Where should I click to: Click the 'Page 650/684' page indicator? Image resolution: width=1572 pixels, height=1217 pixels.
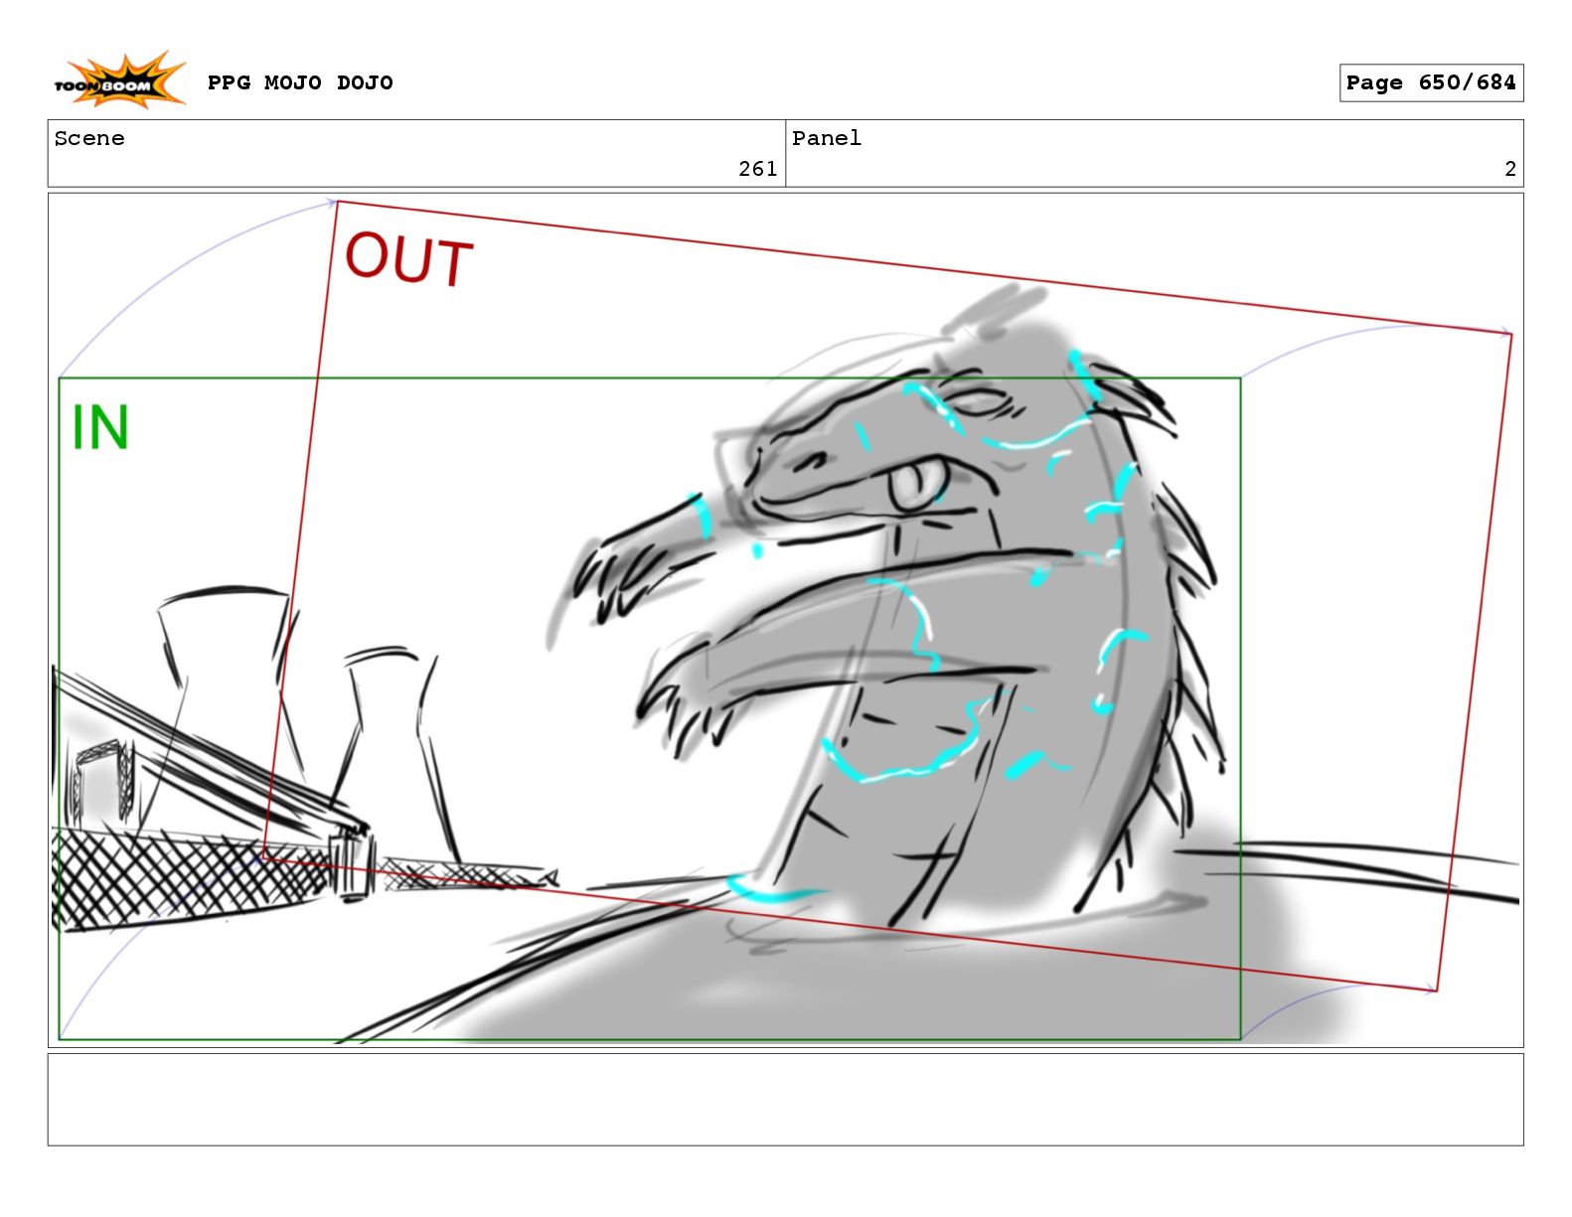coord(1431,82)
